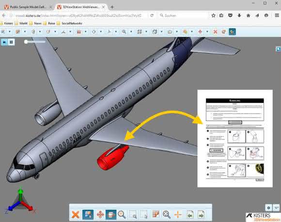The width and height of the screenshot is (281, 222).
Task: Click the rectangle select cursor icon in bottom toolbar
Action: (144, 214)
